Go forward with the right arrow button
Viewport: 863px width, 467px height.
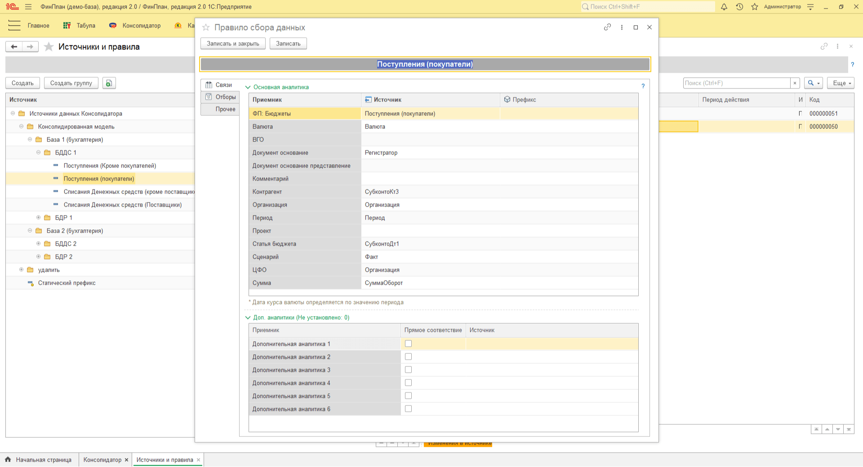tap(30, 47)
